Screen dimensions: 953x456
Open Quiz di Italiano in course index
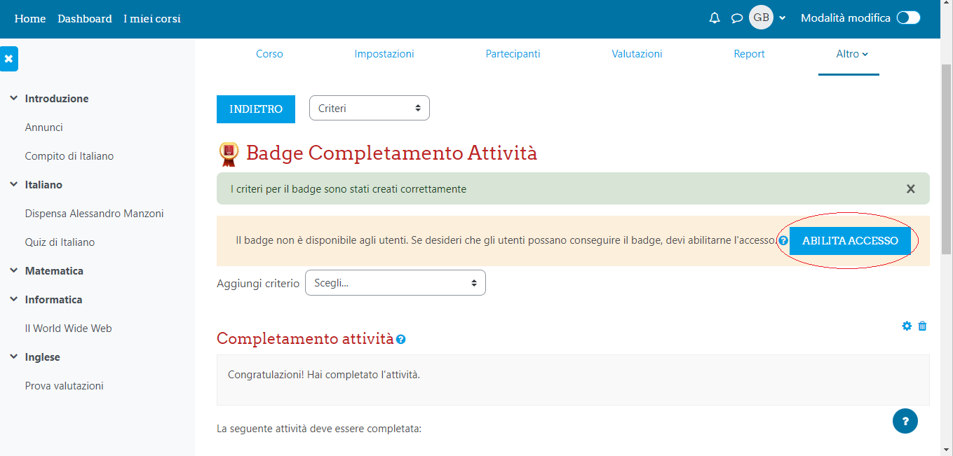coord(60,242)
